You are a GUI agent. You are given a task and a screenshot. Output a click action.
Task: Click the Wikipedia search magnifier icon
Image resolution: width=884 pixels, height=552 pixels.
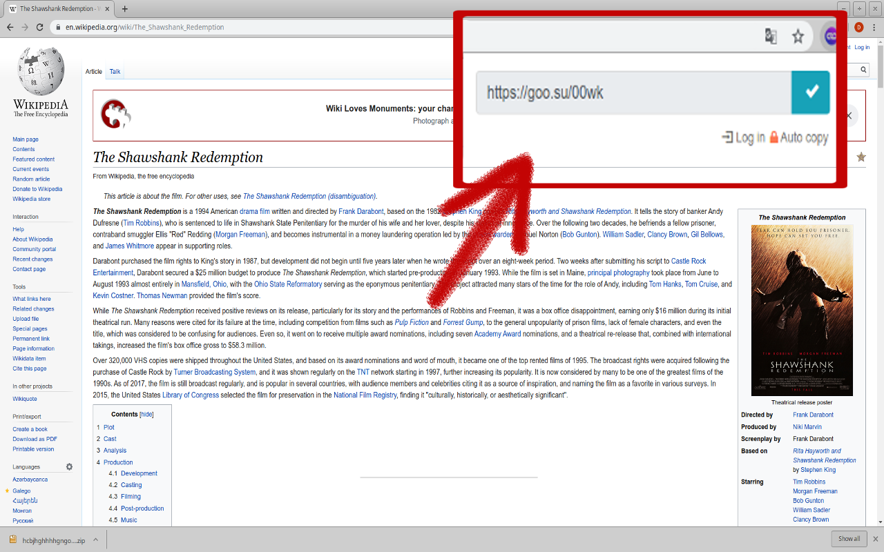[x=863, y=70]
